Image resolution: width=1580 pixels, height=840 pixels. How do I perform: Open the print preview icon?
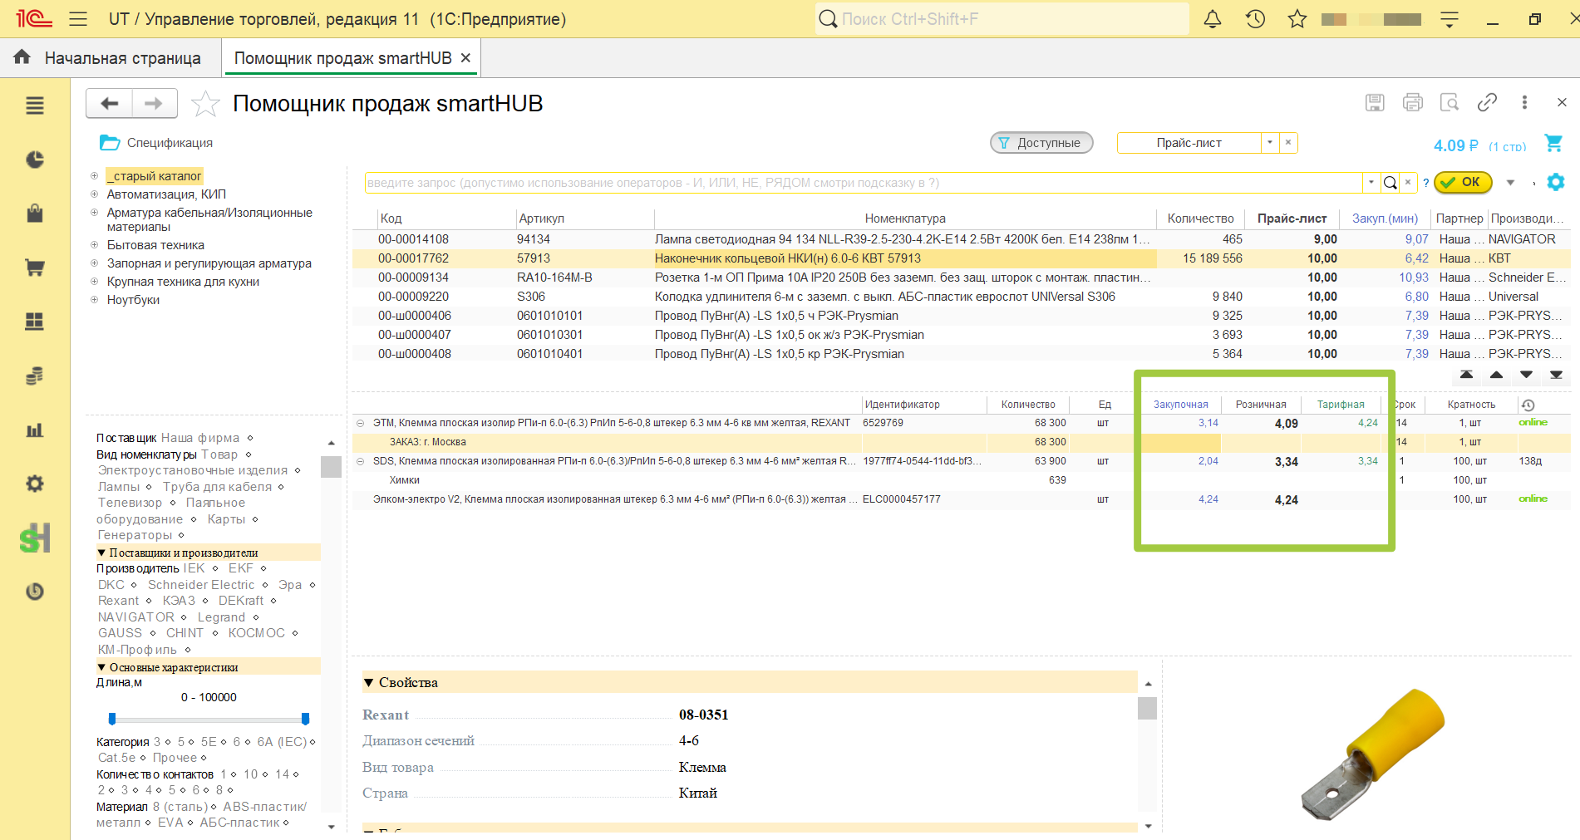coord(1450,102)
